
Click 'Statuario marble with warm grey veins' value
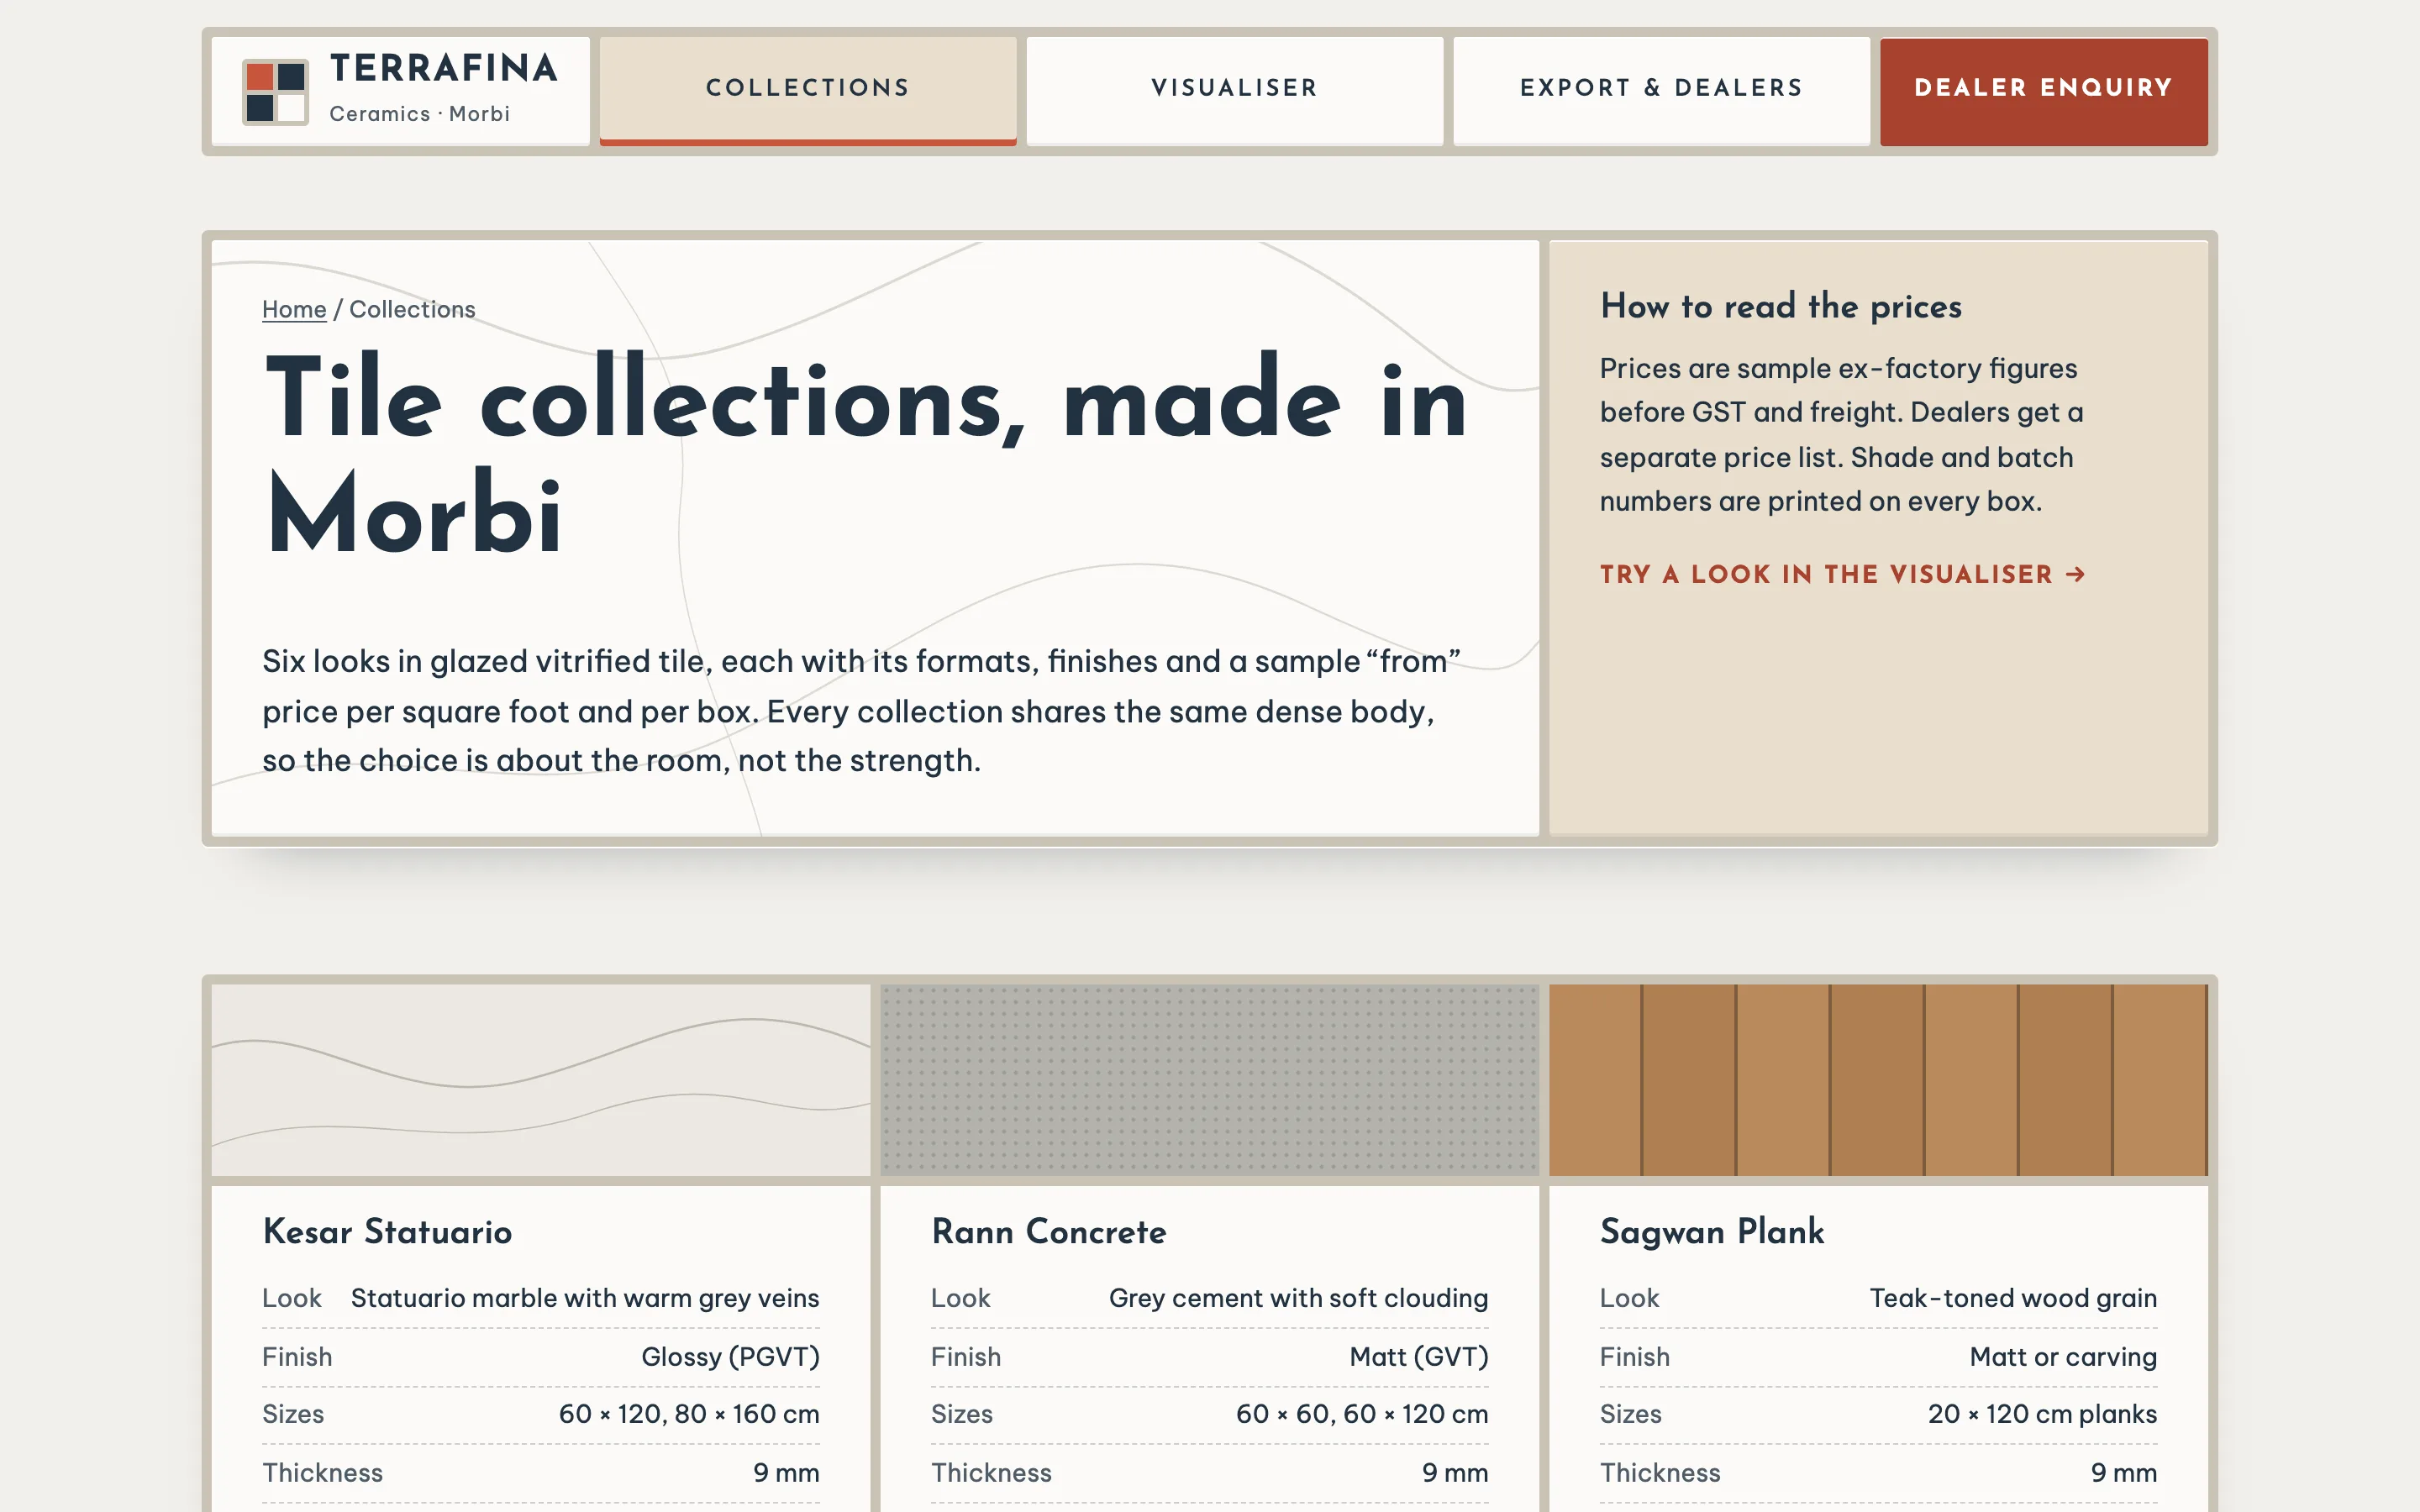585,1298
